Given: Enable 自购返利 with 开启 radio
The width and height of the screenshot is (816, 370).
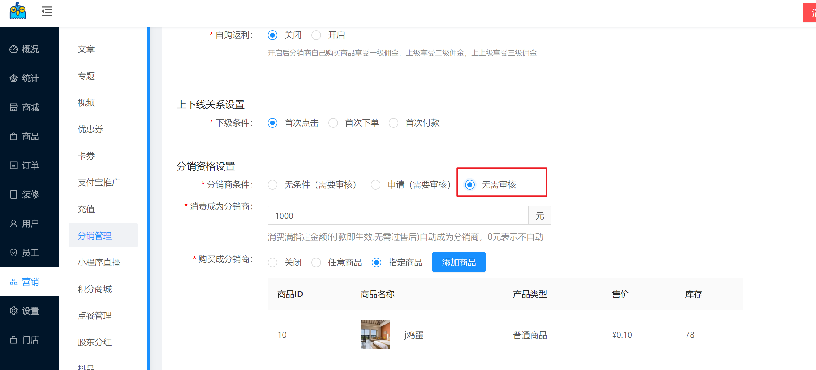Looking at the screenshot, I should coord(316,35).
